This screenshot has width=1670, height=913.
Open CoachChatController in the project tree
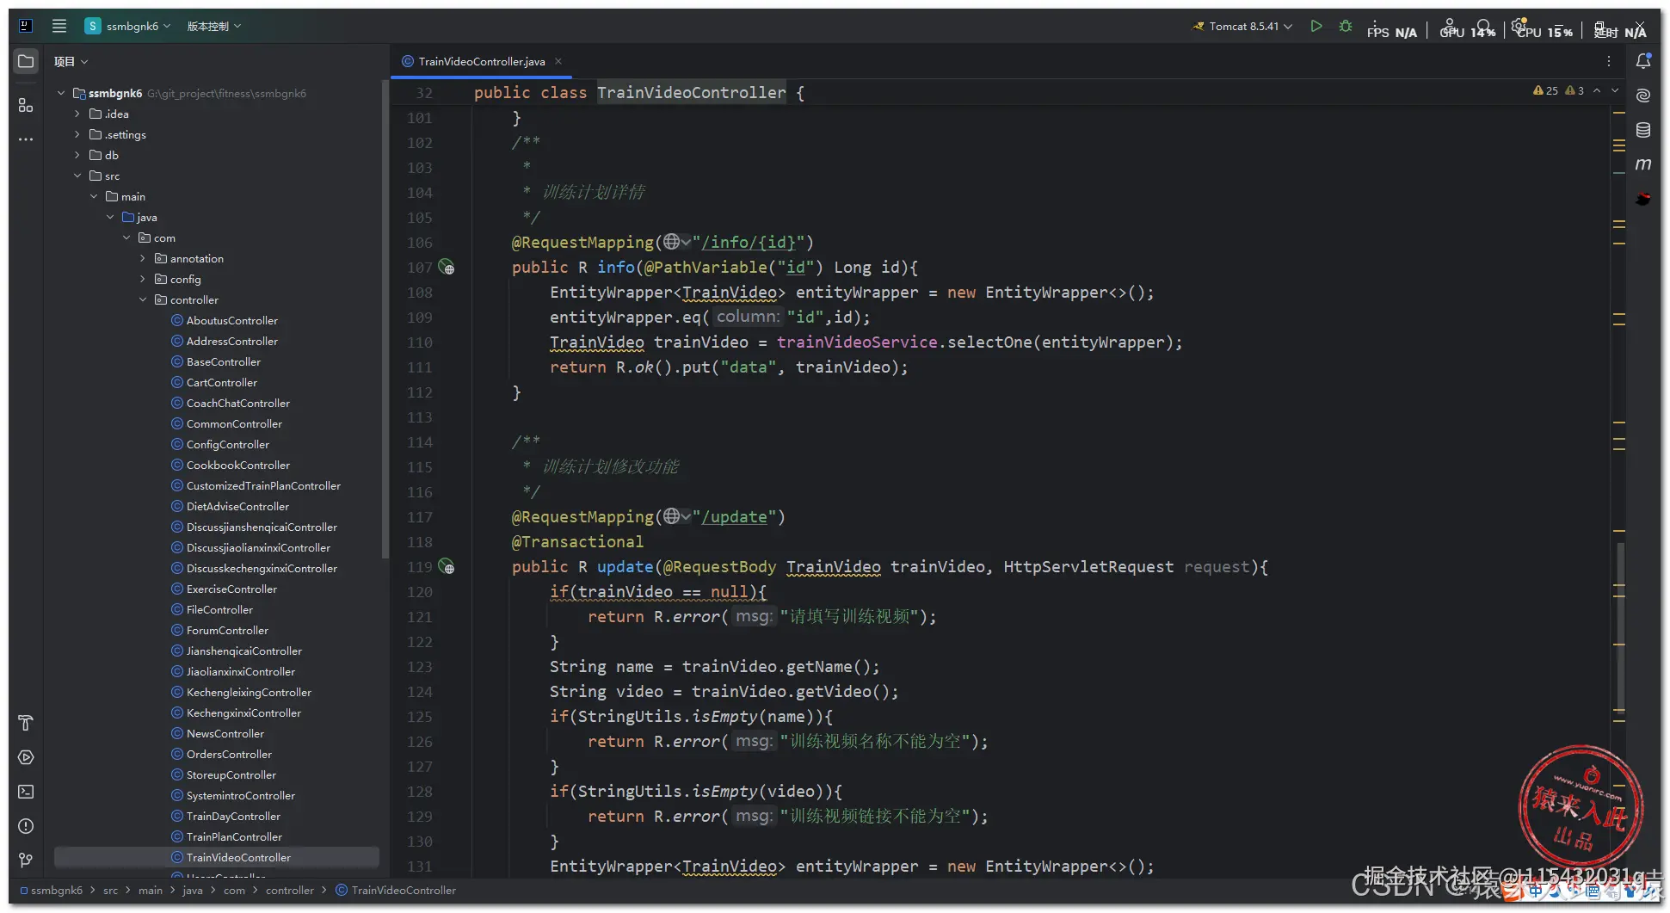click(230, 403)
